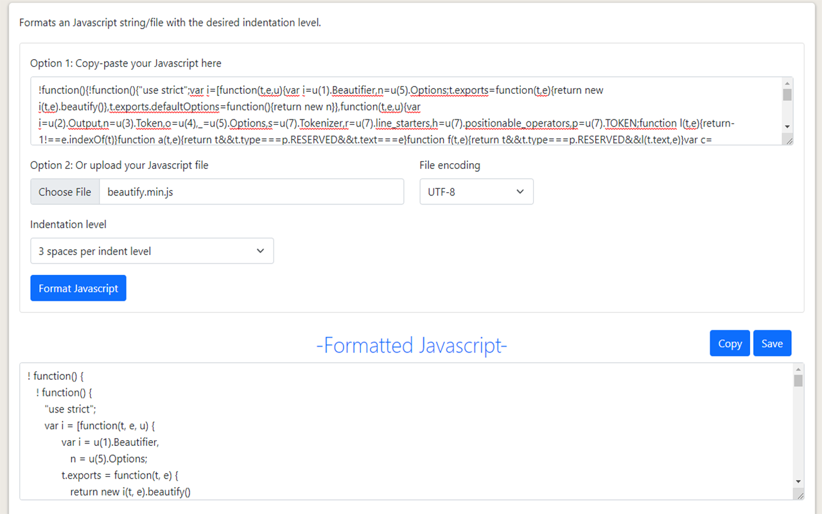The image size is (822, 514).
Task: Open the Indentation level dropdown
Action: [152, 251]
